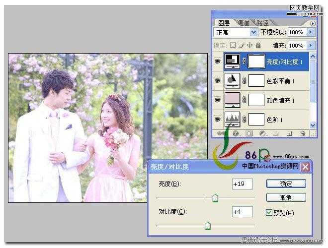Viewport: 328px width, 248px height.
Task: Select the 色彩平衡 1 layer mask thumbnail
Action: point(256,80)
